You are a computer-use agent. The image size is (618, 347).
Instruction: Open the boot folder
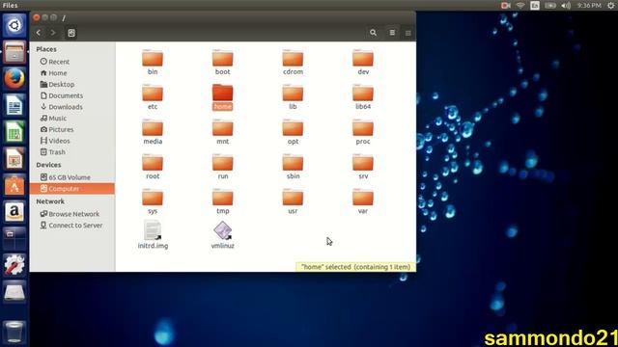tap(223, 62)
